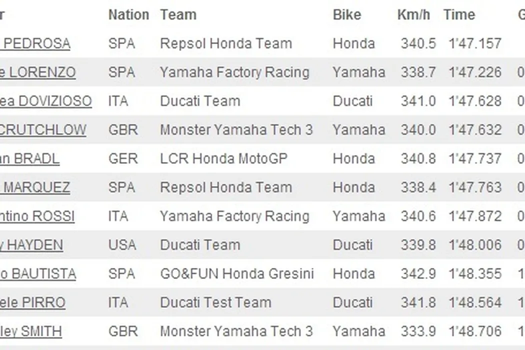This screenshot has height=350, width=525.
Task: Click the LORENZO rider link
Action: point(38,72)
